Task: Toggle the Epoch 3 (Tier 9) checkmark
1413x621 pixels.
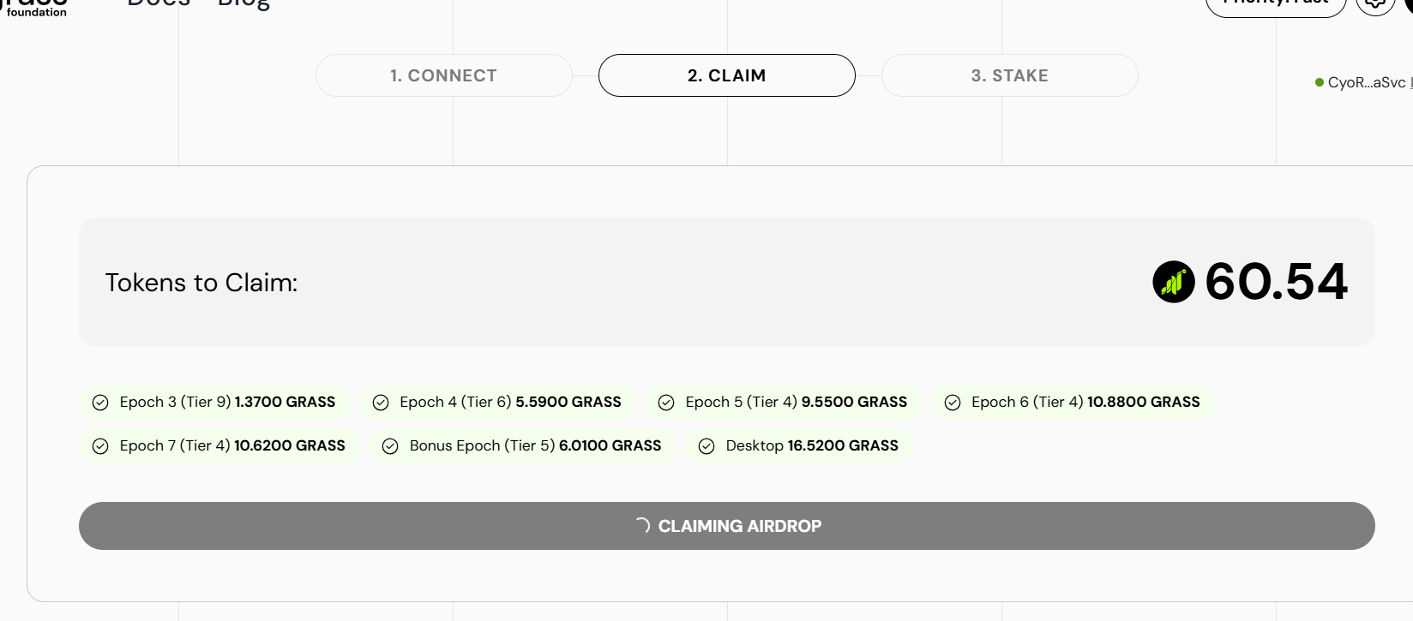Action: (x=100, y=403)
